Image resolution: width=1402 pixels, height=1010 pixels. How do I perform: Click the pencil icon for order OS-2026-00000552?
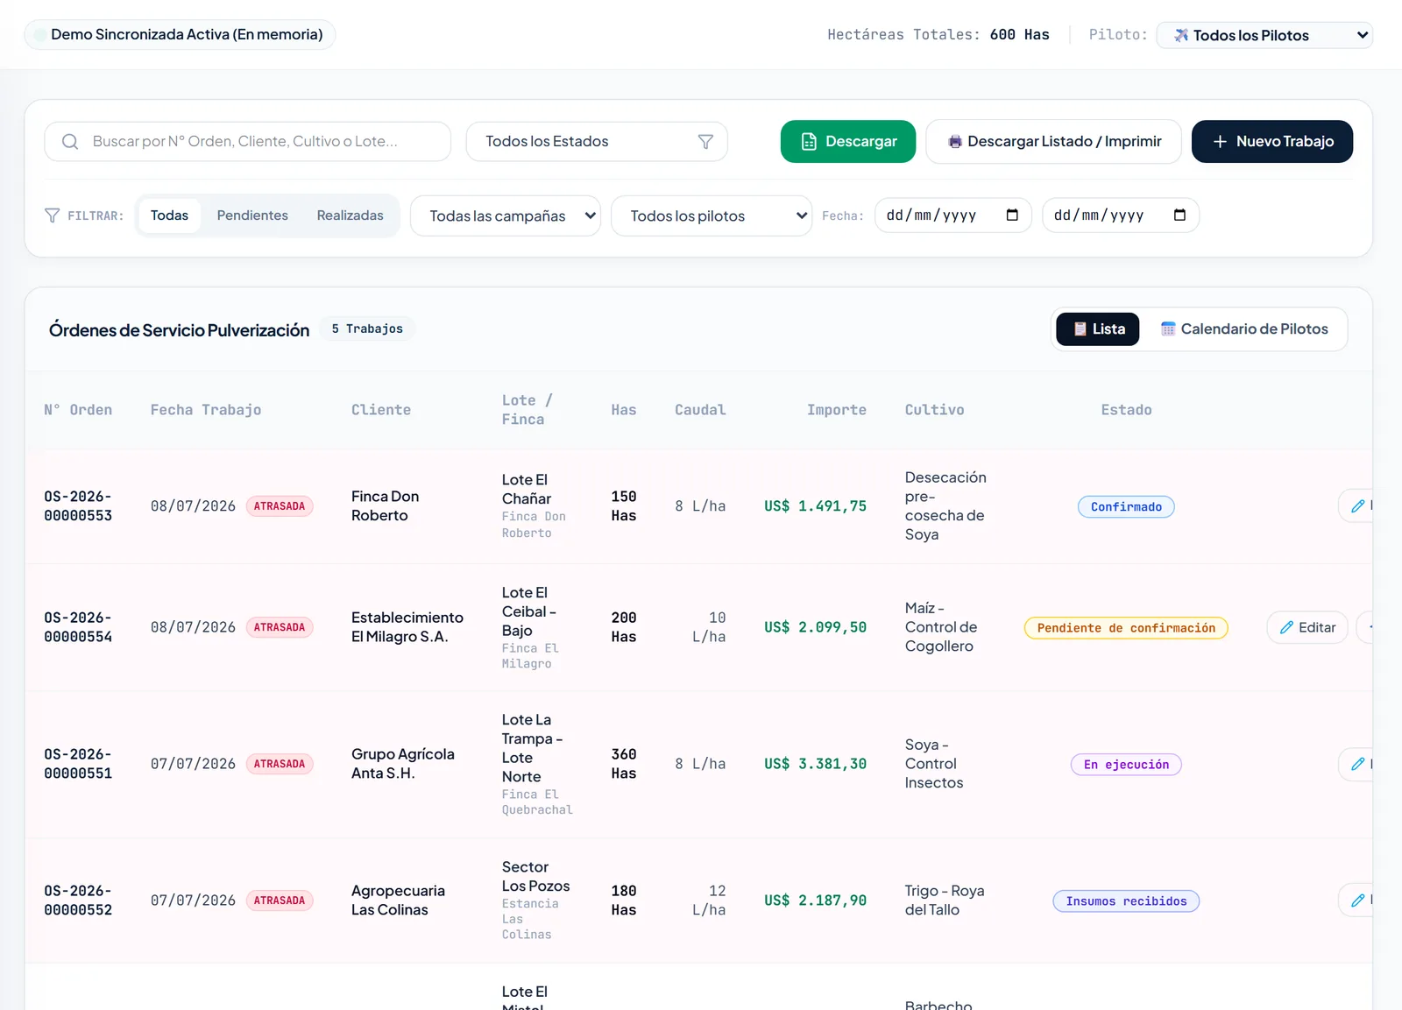(1358, 901)
